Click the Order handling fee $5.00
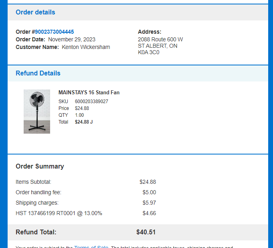This screenshot has width=273, height=248. (x=149, y=192)
